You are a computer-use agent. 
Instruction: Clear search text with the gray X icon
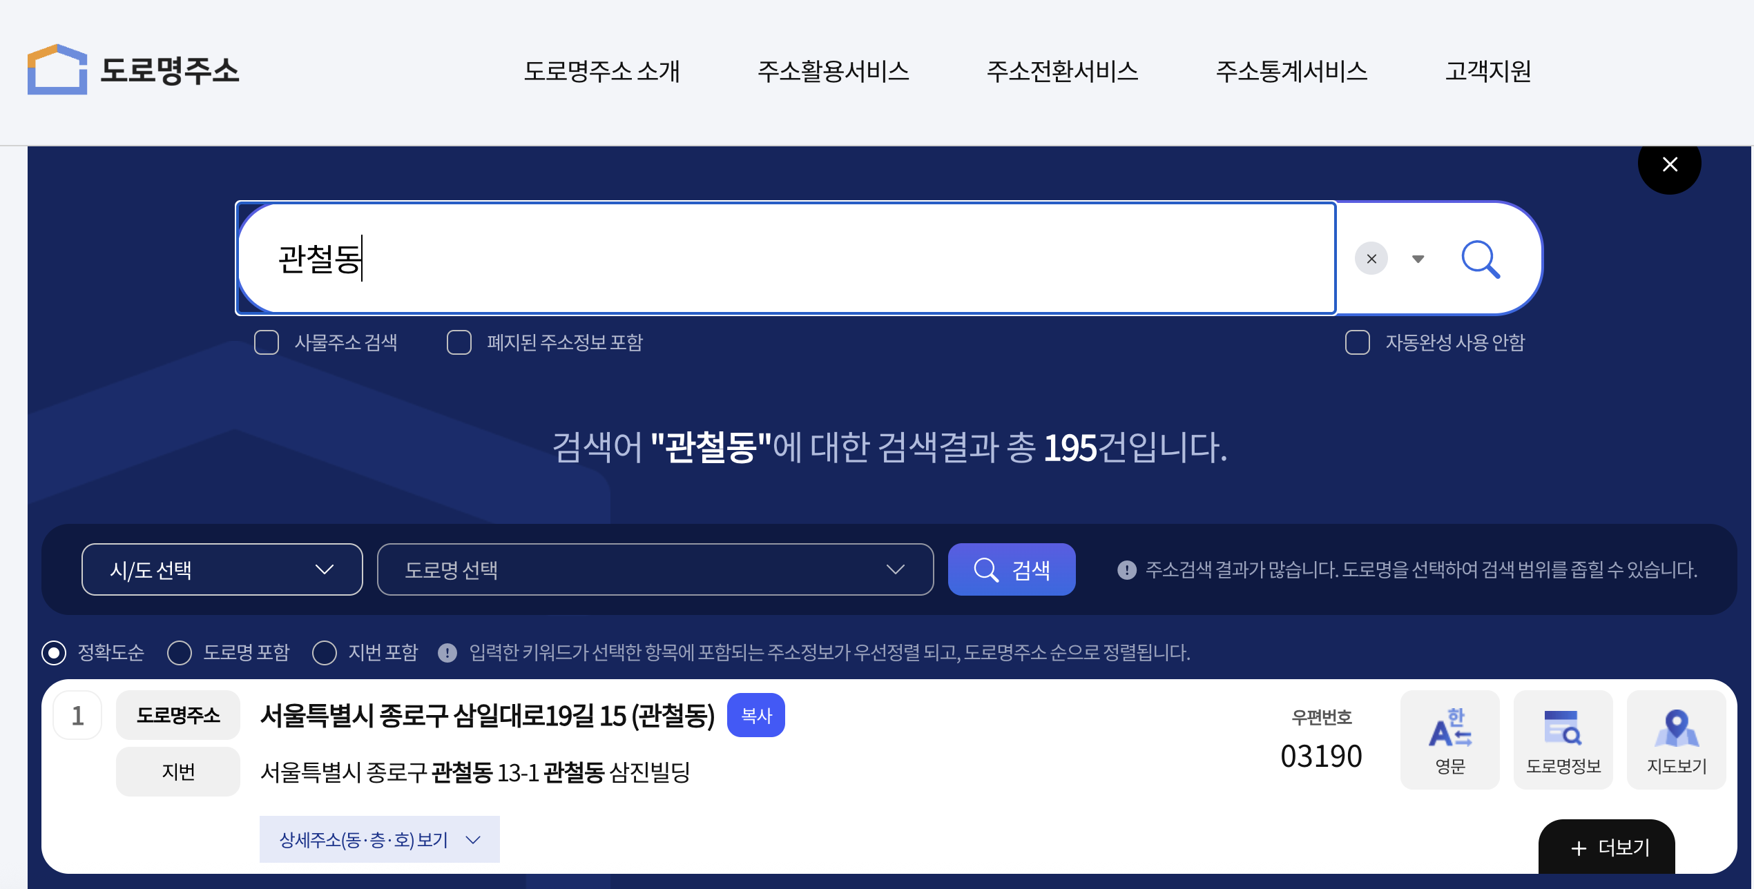pos(1371,259)
